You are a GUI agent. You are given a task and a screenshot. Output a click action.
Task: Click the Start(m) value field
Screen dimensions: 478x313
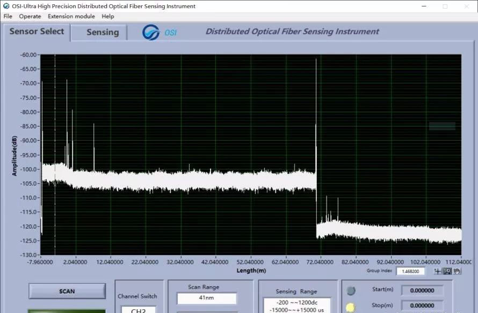[x=422, y=290]
